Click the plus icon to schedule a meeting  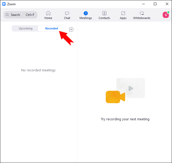tap(71, 29)
